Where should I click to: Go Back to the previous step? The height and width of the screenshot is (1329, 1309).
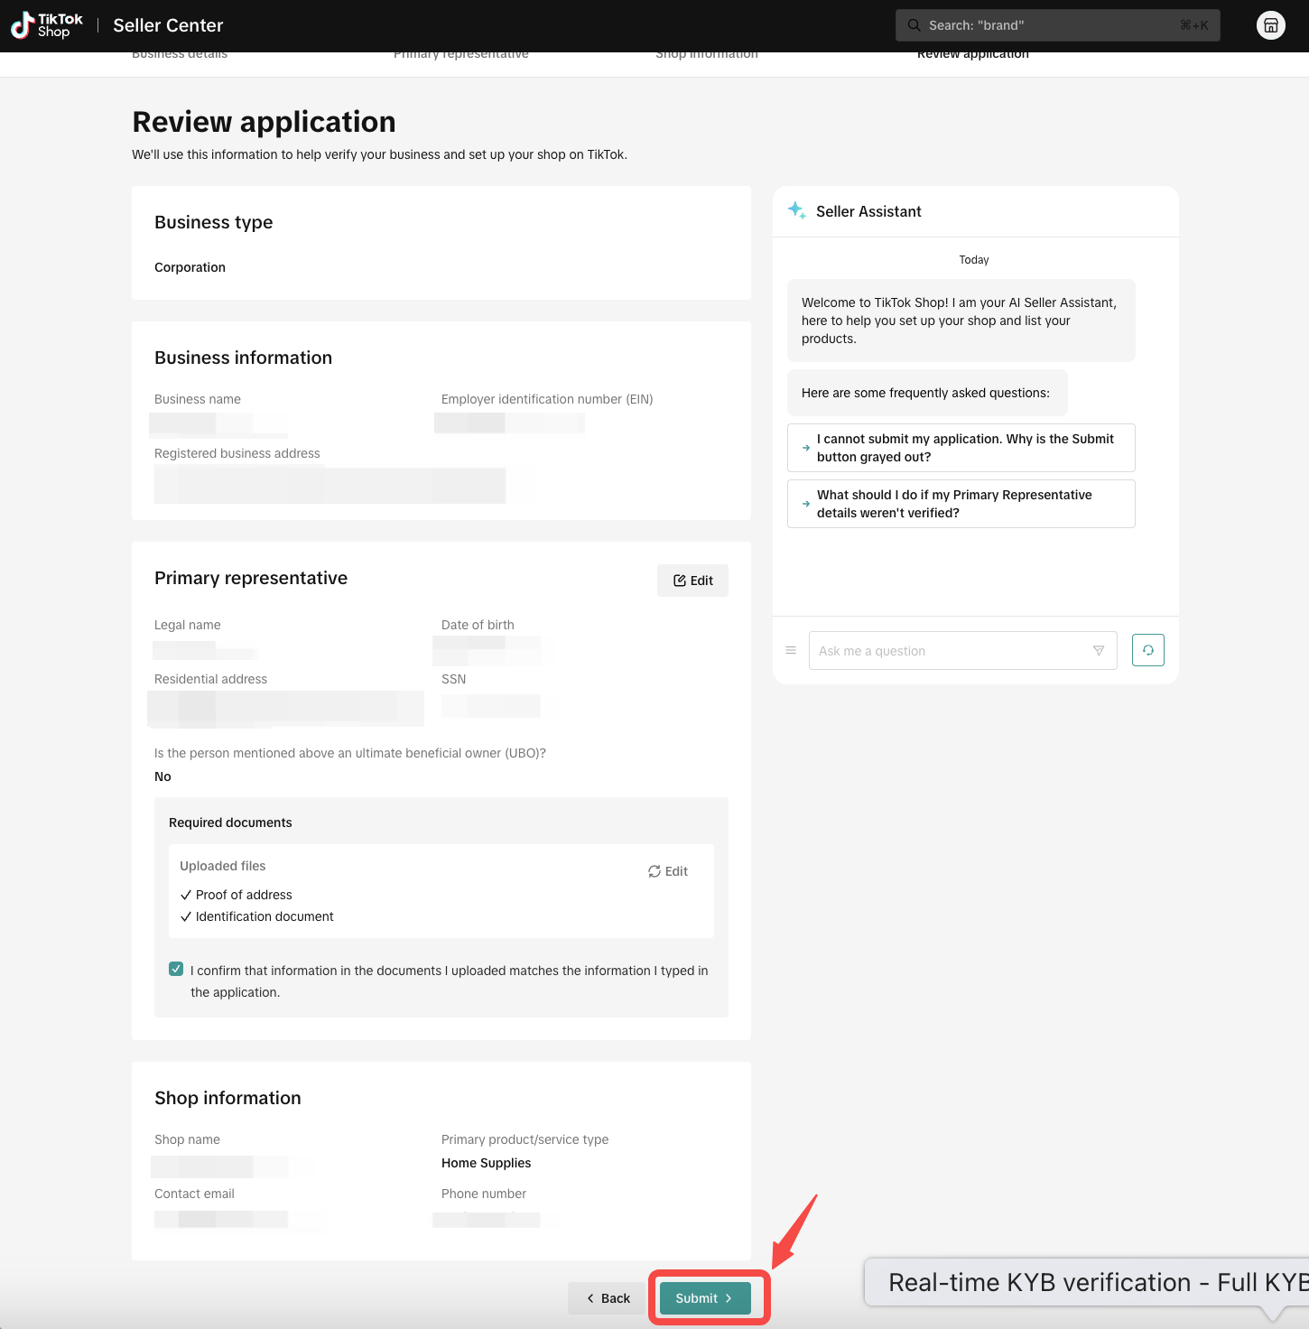[608, 1298]
